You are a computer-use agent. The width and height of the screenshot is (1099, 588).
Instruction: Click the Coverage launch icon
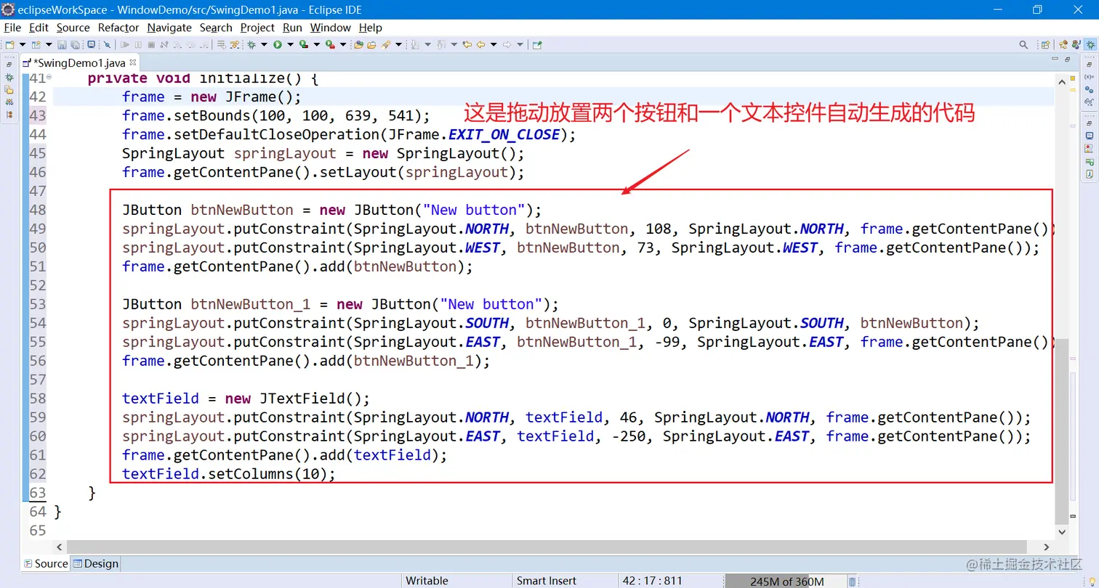click(x=304, y=44)
